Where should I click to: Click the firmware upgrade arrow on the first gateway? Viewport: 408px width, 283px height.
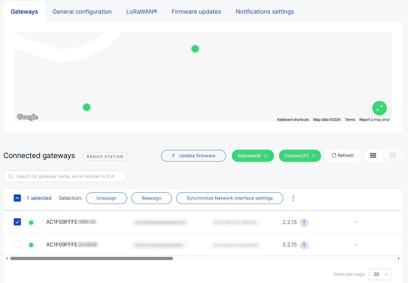tap(304, 222)
